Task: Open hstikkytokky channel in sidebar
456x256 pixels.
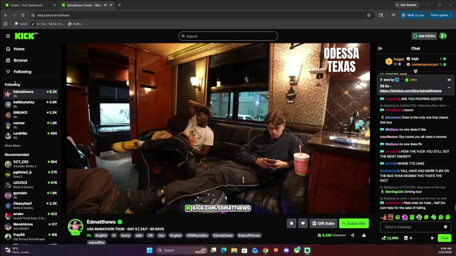Action: pyautogui.click(x=31, y=104)
